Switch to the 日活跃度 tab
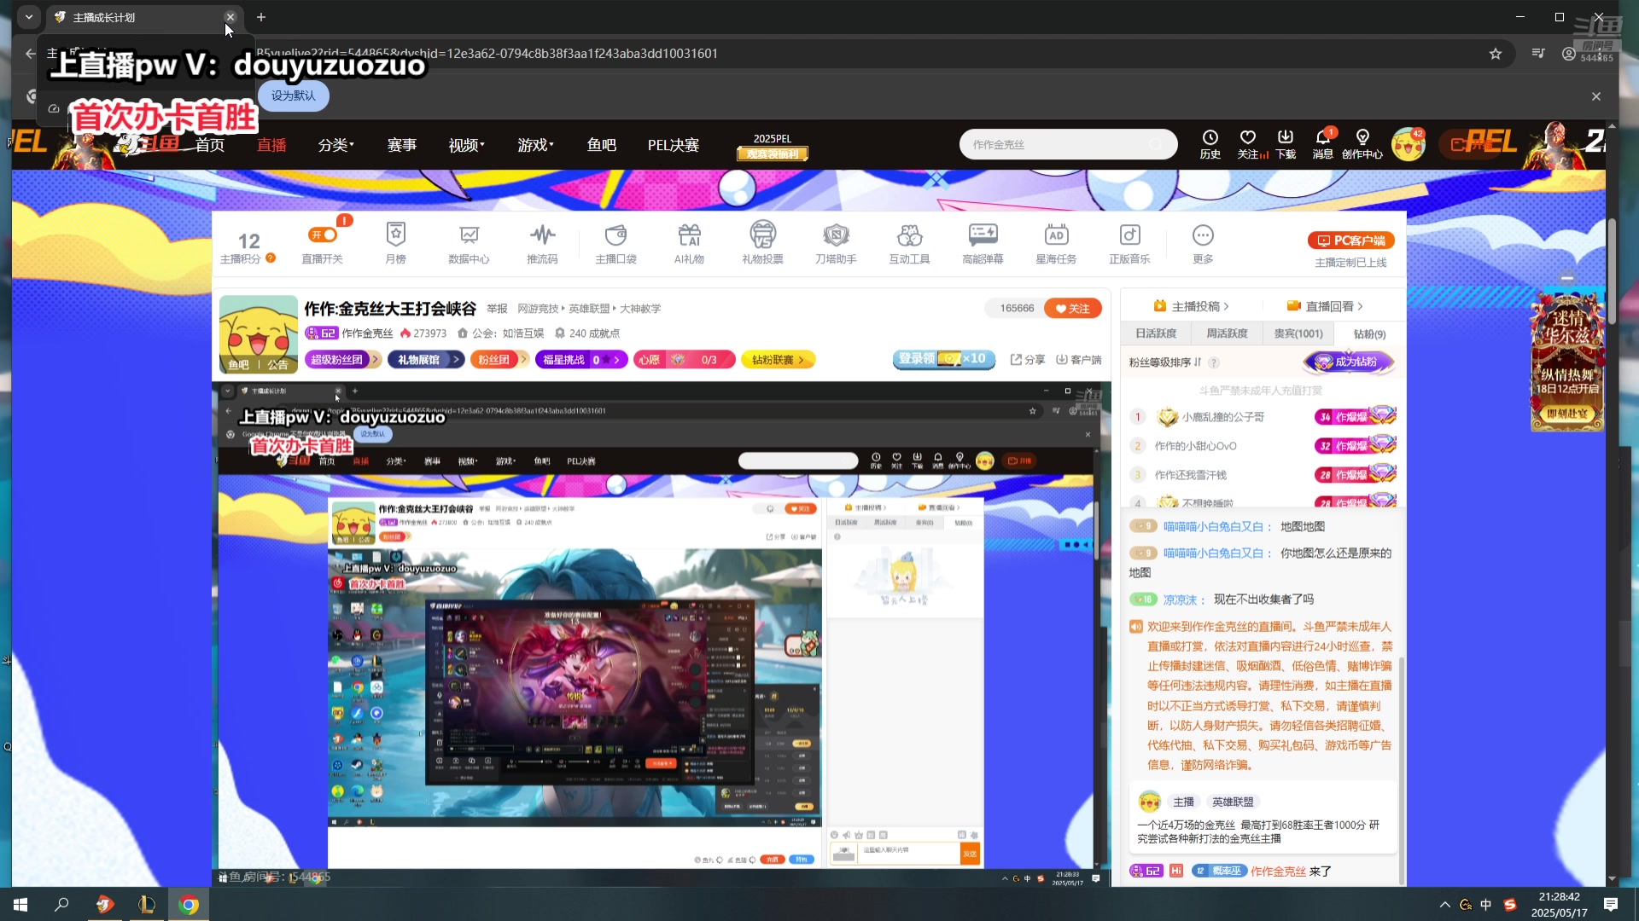The height and width of the screenshot is (921, 1639). coord(1156,333)
